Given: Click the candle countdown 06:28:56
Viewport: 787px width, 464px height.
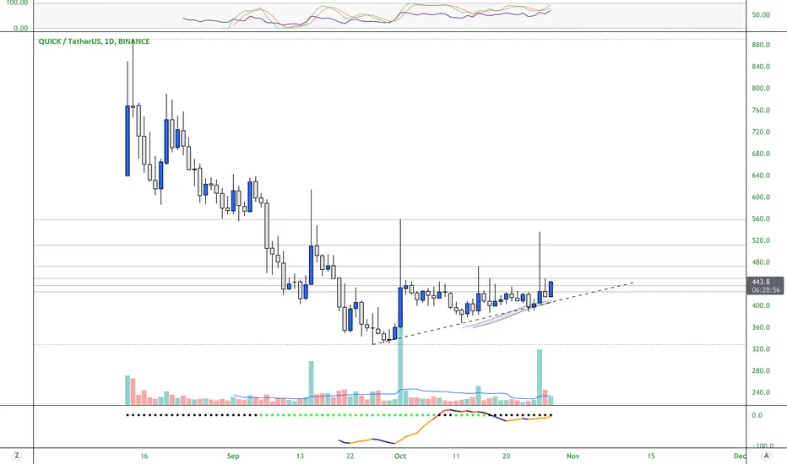Looking at the screenshot, I should (766, 290).
